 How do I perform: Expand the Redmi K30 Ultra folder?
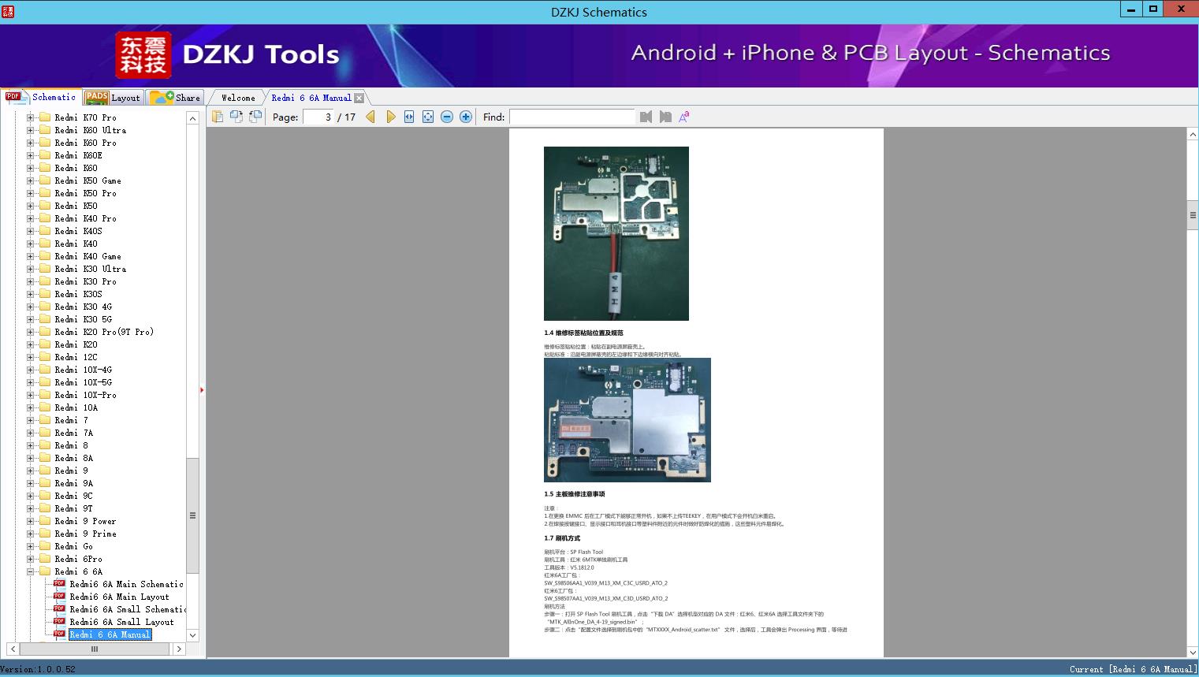(x=31, y=269)
